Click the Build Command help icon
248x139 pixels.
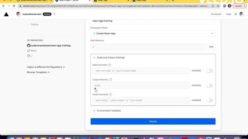[x=110, y=65]
